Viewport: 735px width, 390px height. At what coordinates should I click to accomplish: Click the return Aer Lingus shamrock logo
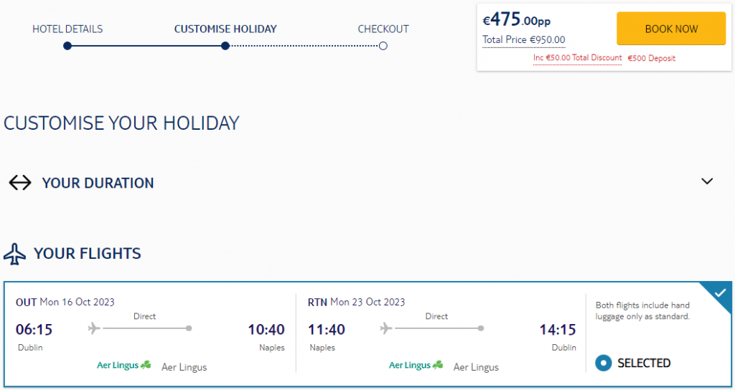(x=416, y=365)
